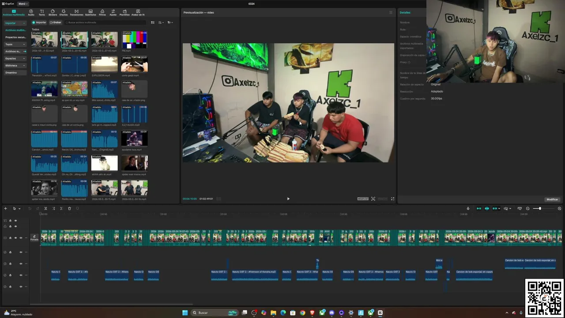Click the Importar button
The width and height of the screenshot is (565, 318).
click(39, 23)
